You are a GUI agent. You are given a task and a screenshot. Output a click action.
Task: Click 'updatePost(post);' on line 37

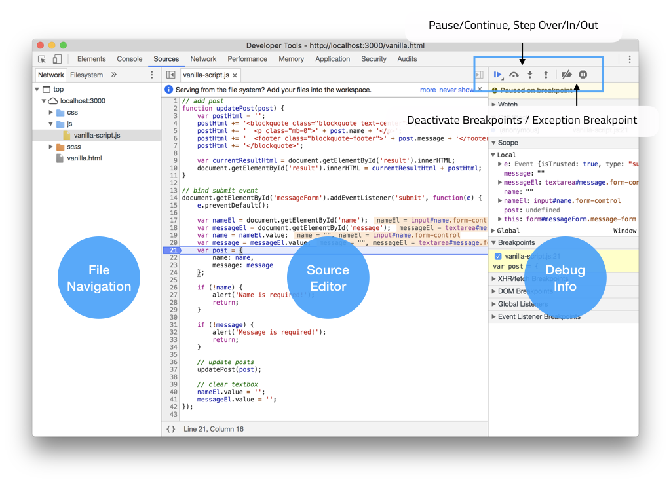pos(229,369)
